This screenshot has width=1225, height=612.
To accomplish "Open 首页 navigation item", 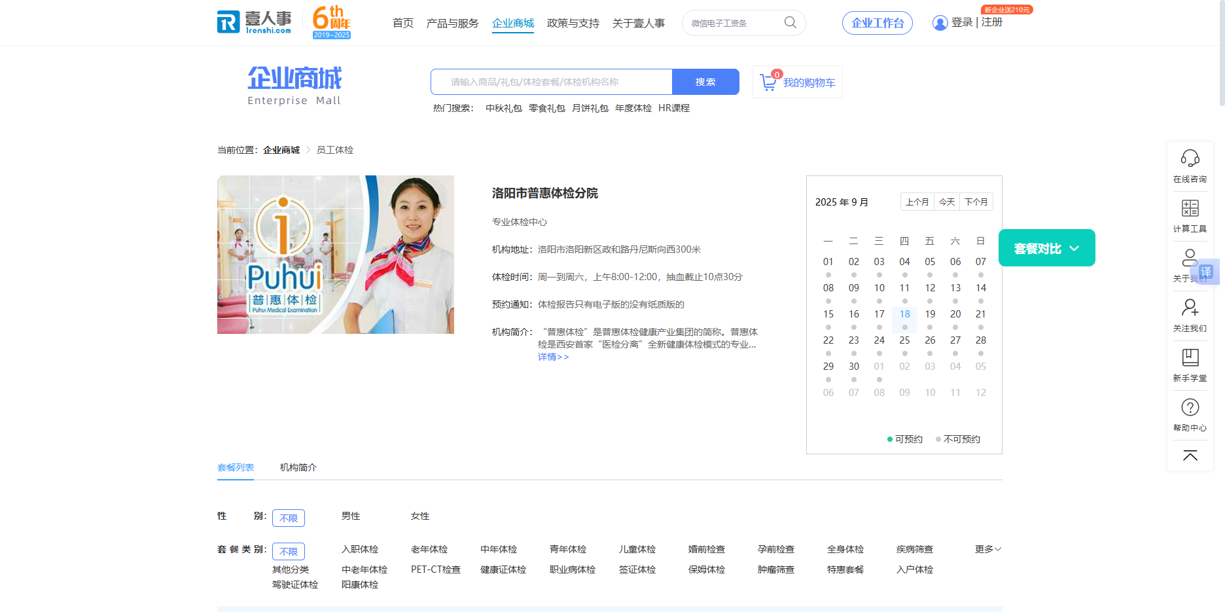I will 403,23.
